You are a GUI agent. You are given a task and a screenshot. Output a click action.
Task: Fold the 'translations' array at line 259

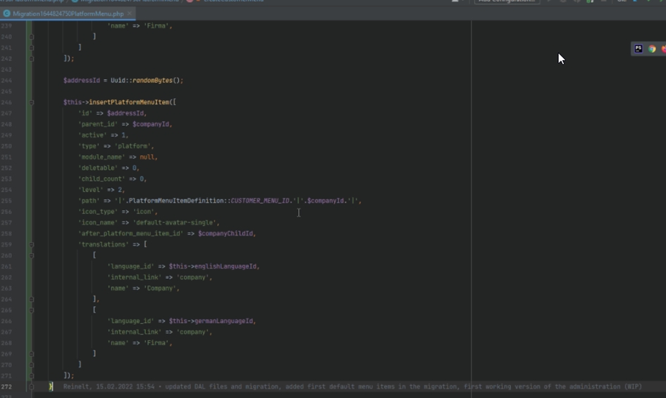pyautogui.click(x=31, y=244)
